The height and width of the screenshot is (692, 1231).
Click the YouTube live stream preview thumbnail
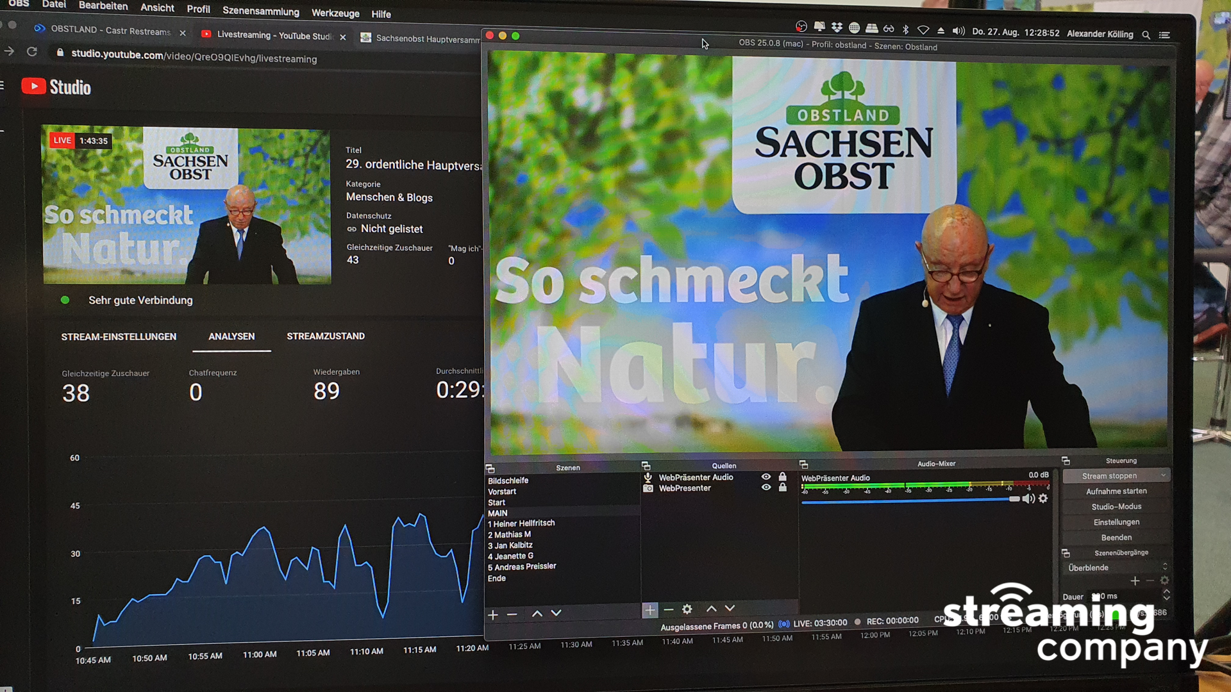click(187, 205)
